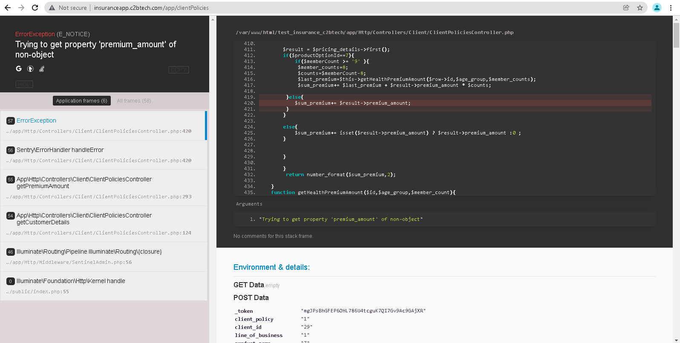Click the client_policy key in POST data
Image resolution: width=680 pixels, height=343 pixels.
coord(254,319)
